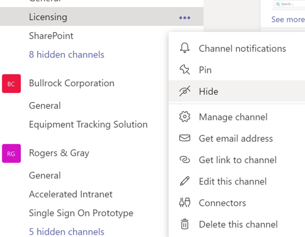Click the plug icon next to Connectors
Screen dimensions: 305x237
185,203
